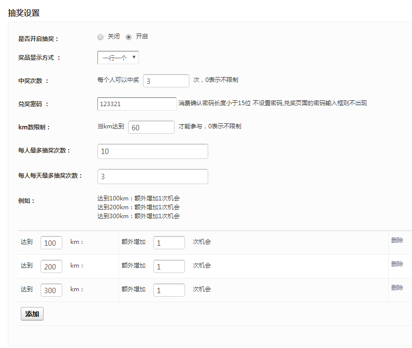Click the 关闭 label text
This screenshot has width=412, height=348.
(x=114, y=37)
